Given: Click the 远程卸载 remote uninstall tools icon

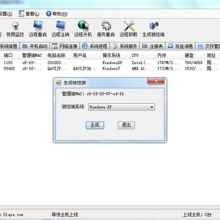Looking at the screenshot, I should [x=128, y=29].
